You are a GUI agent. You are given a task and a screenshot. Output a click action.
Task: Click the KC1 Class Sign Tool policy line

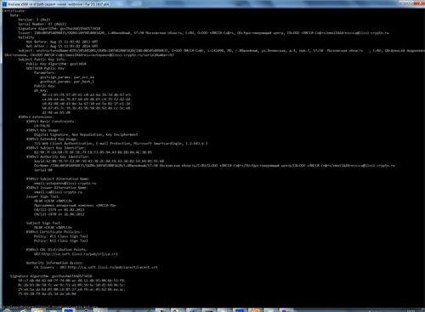click(x=61, y=236)
